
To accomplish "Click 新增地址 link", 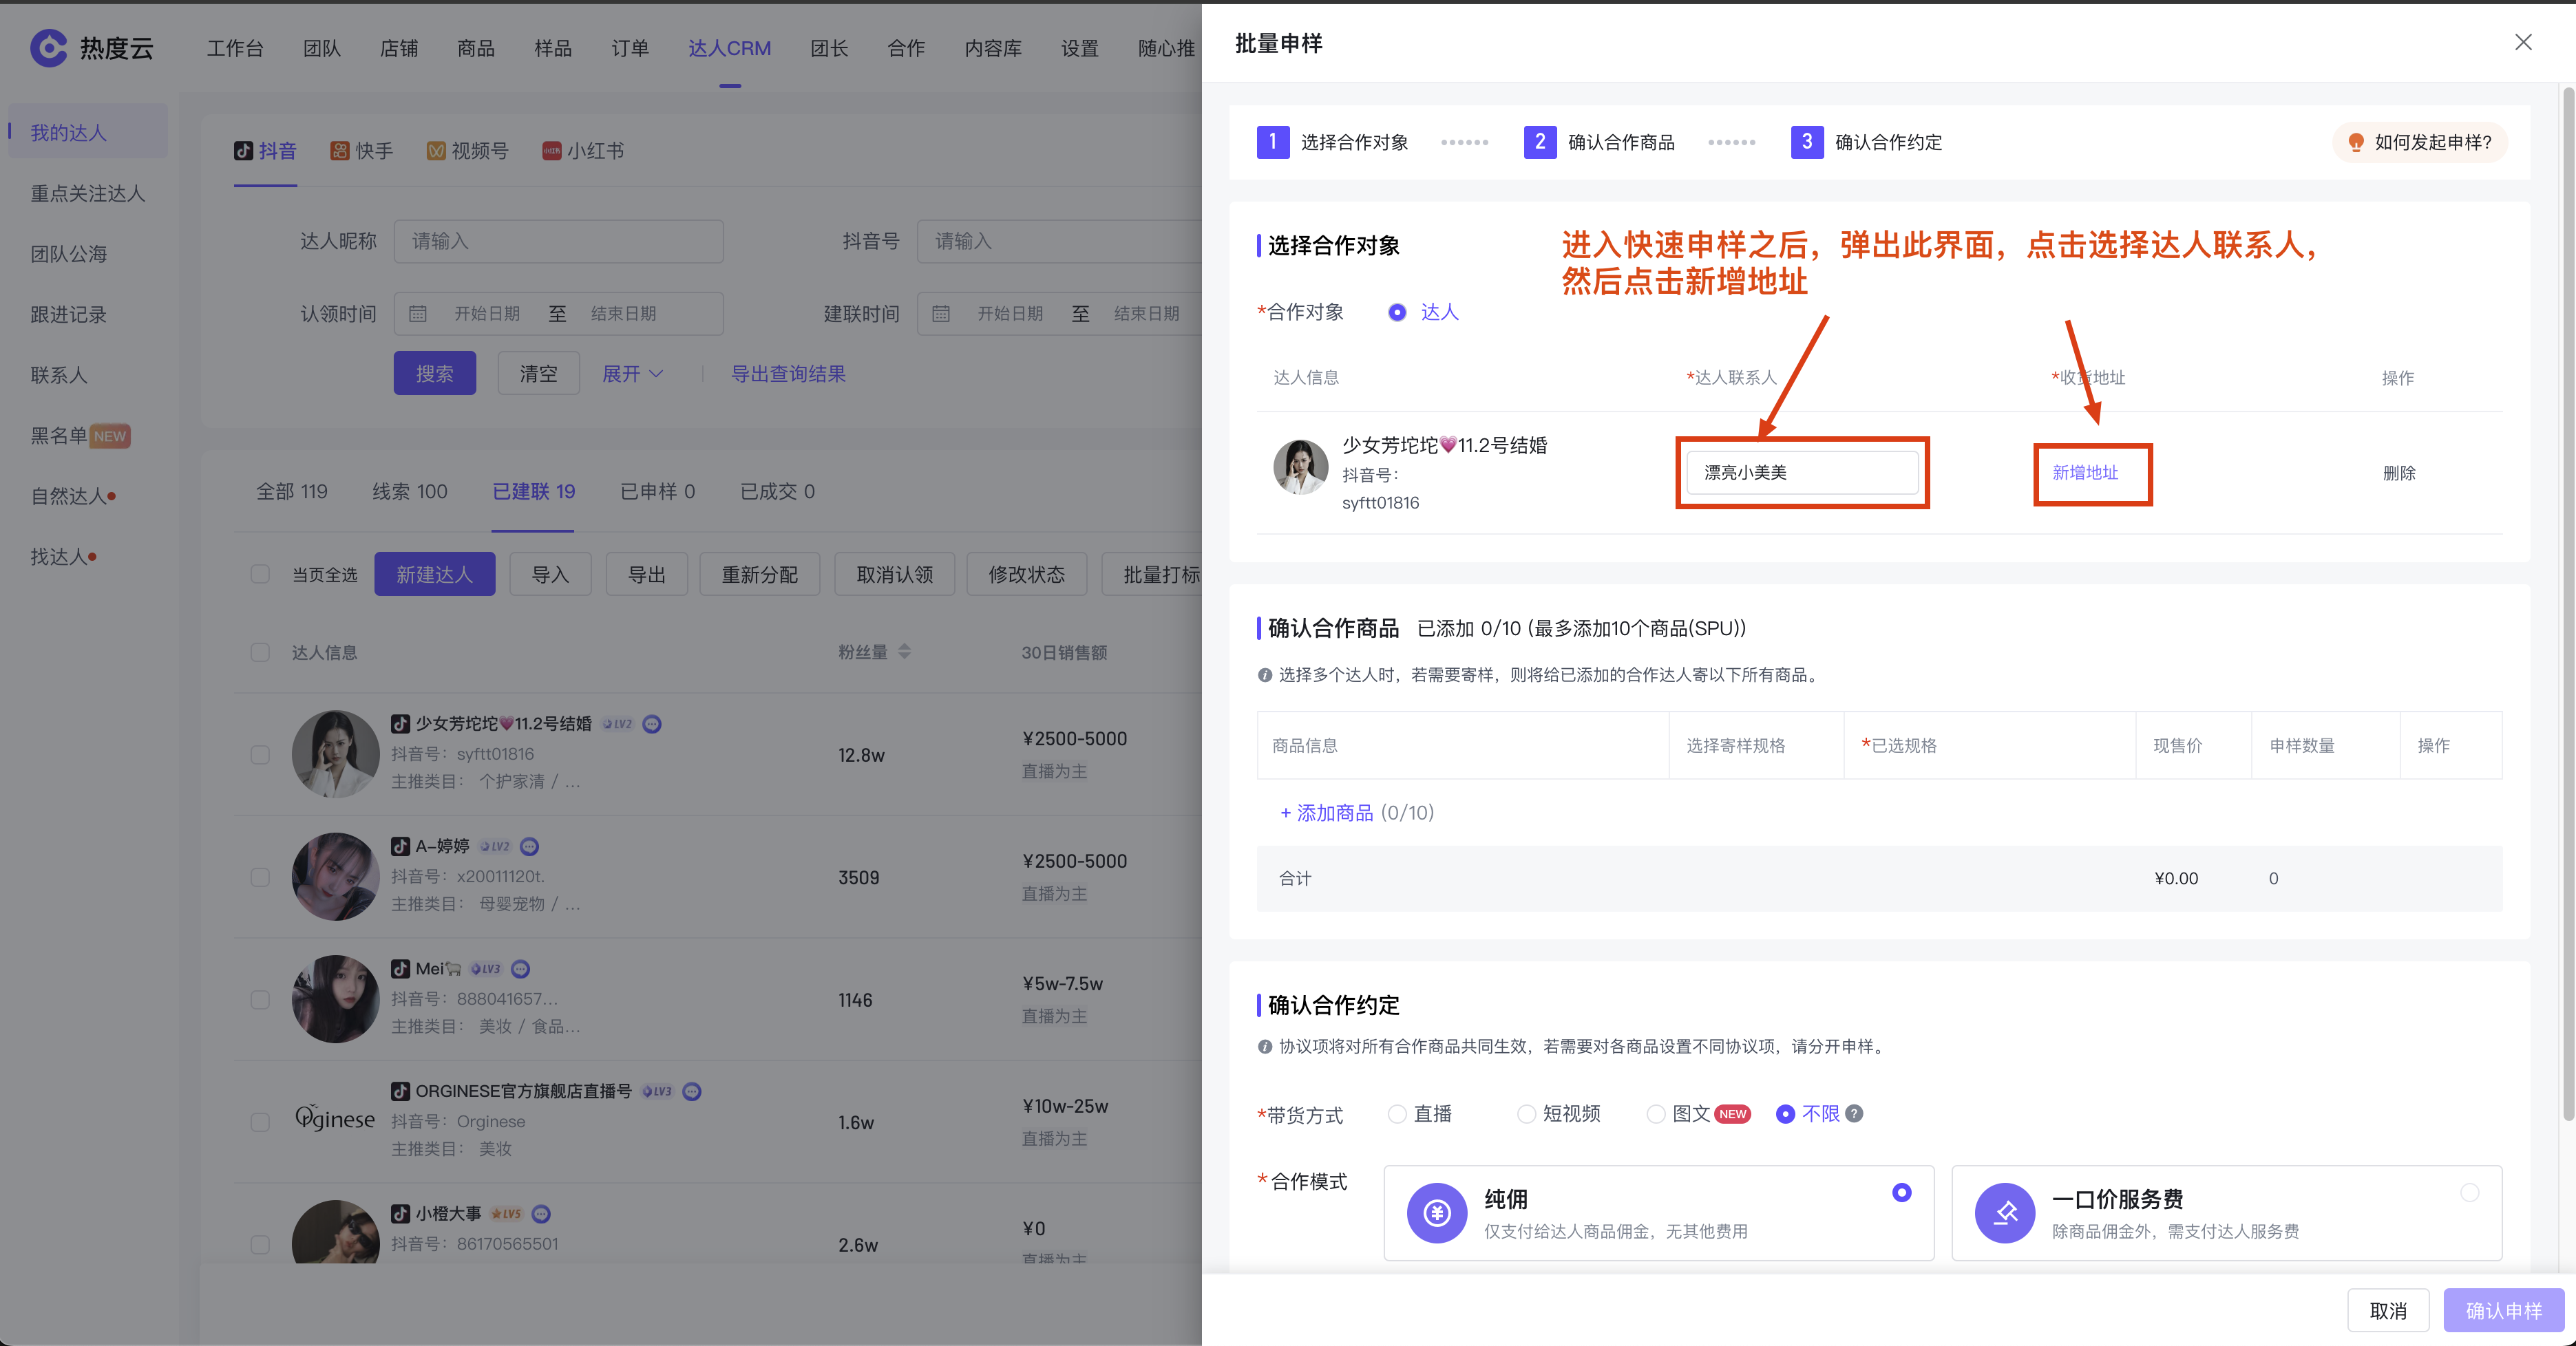I will pos(2085,473).
